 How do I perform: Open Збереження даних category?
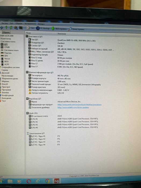[x=10, y=79]
